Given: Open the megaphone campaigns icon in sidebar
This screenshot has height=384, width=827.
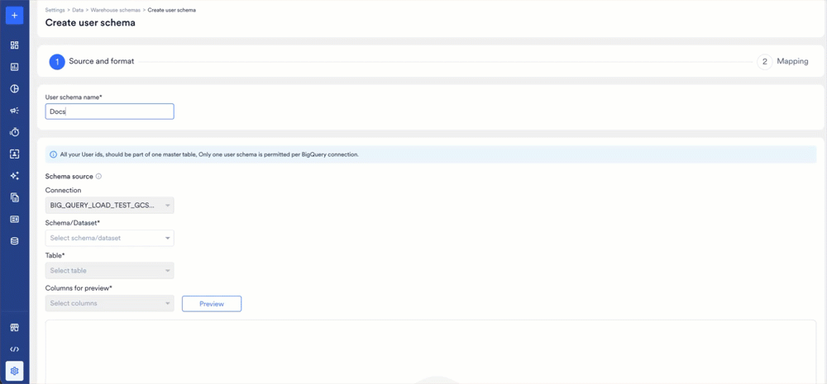Looking at the screenshot, I should (x=14, y=111).
